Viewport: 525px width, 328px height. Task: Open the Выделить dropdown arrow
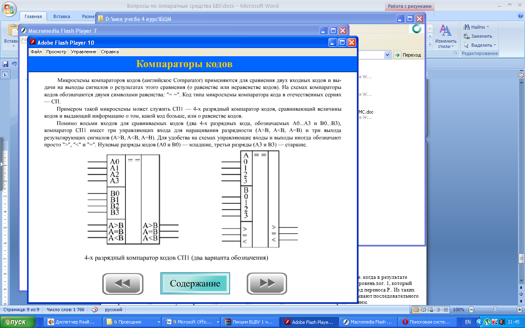(495, 45)
